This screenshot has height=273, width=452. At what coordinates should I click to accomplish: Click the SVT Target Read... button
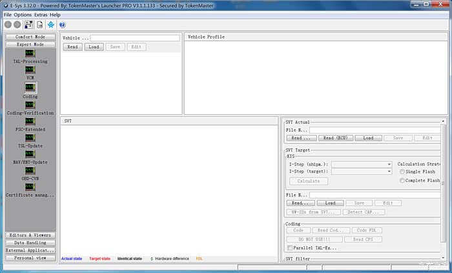[300, 203]
